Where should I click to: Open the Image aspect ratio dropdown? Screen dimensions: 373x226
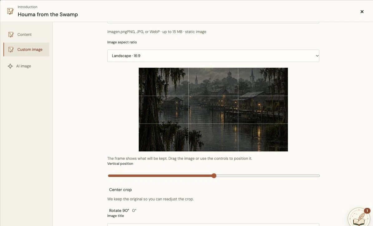[x=213, y=56]
